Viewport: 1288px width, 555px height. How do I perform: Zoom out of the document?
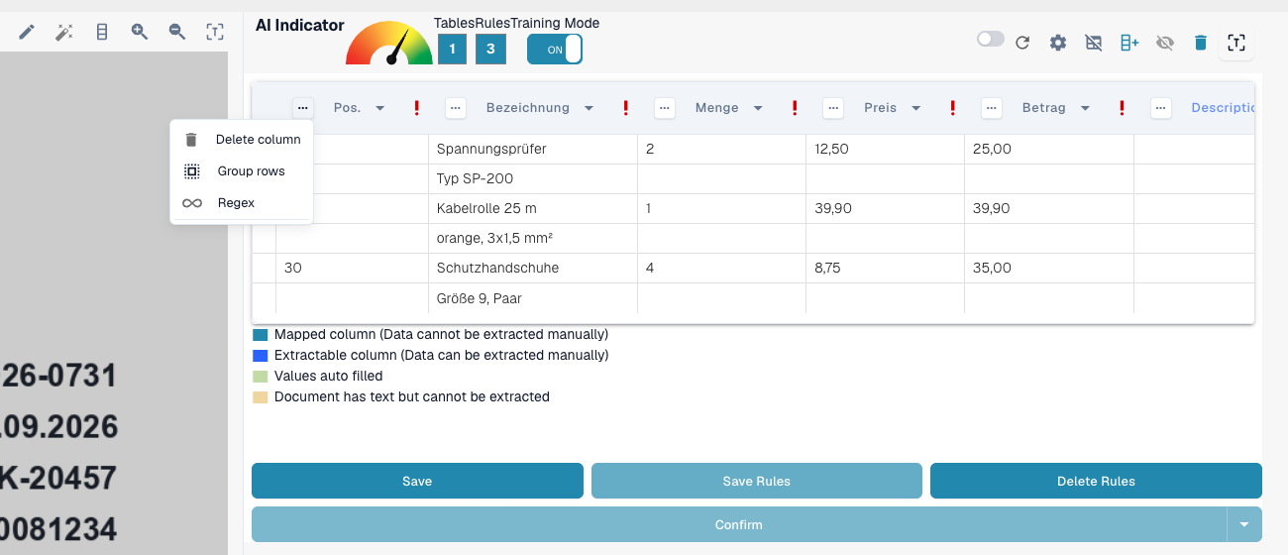click(x=177, y=33)
